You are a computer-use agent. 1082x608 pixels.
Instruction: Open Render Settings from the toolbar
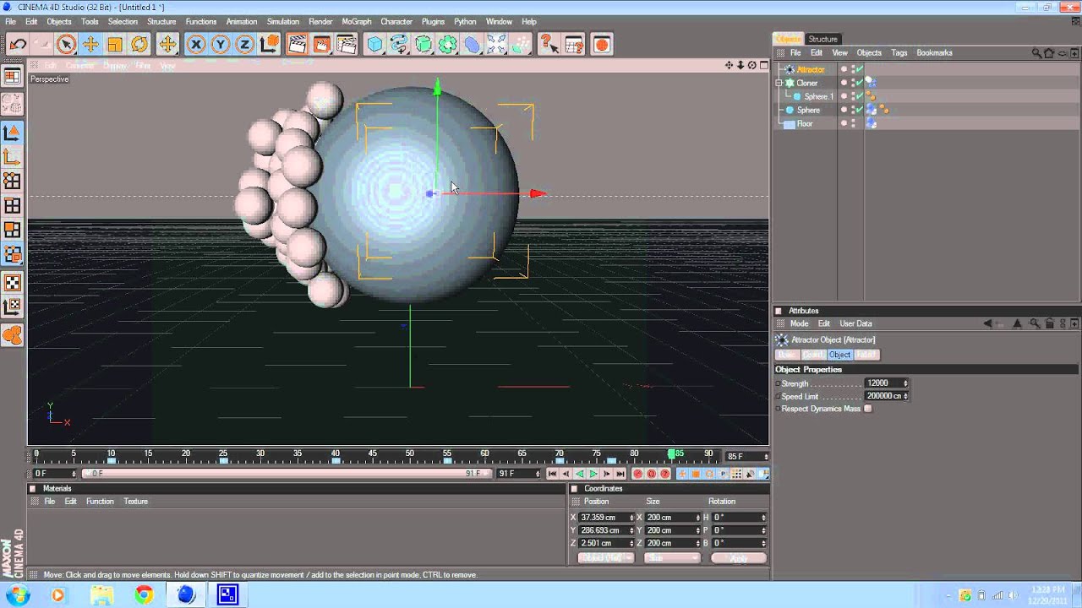pyautogui.click(x=346, y=44)
